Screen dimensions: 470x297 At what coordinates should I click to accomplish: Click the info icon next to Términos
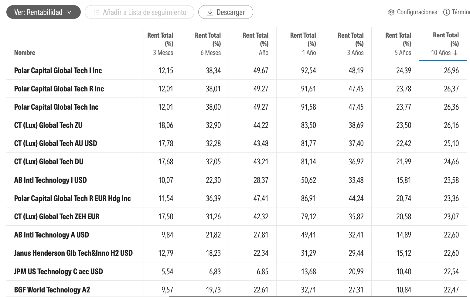pyautogui.click(x=446, y=12)
